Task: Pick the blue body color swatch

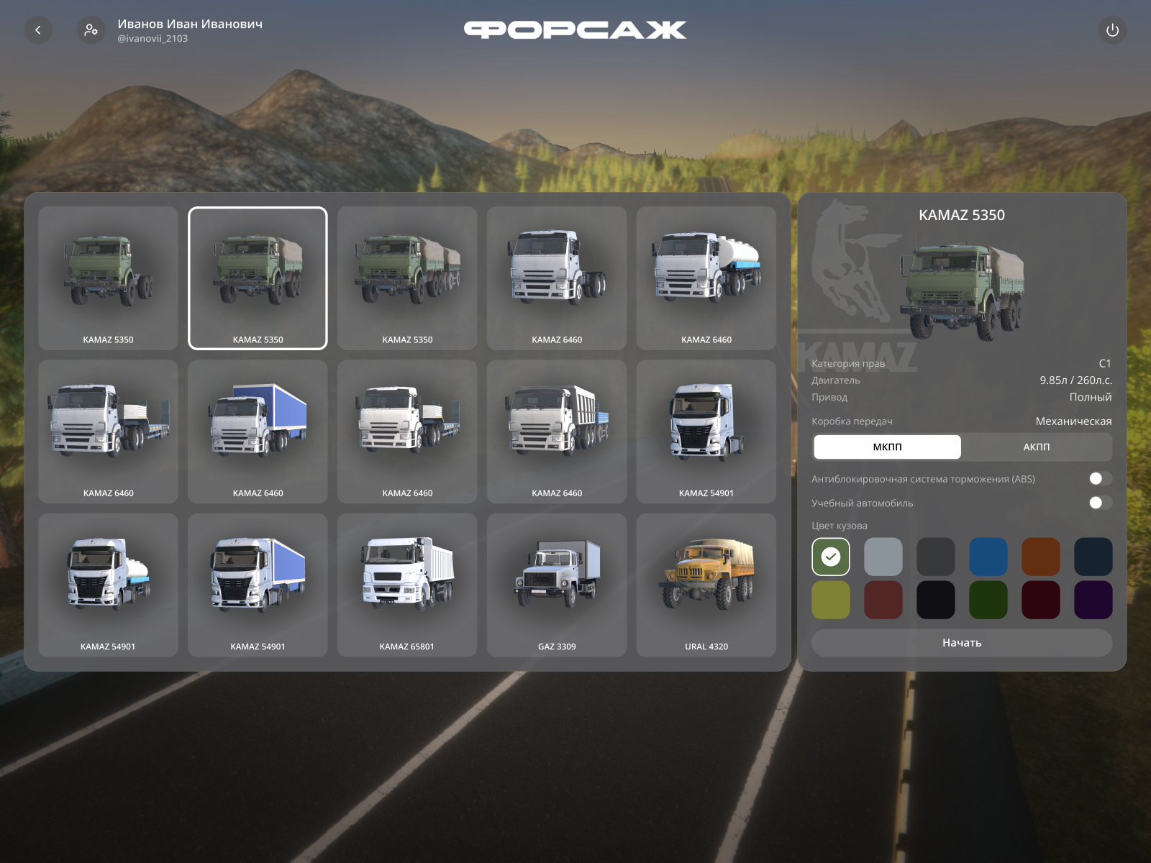Action: tap(988, 557)
